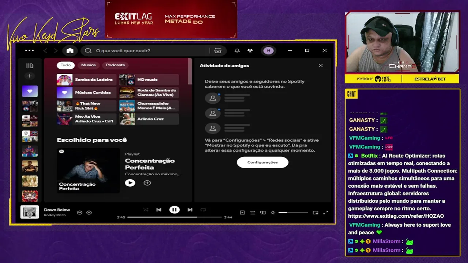
Task: Seek on the song progress bar
Action: click(174, 217)
